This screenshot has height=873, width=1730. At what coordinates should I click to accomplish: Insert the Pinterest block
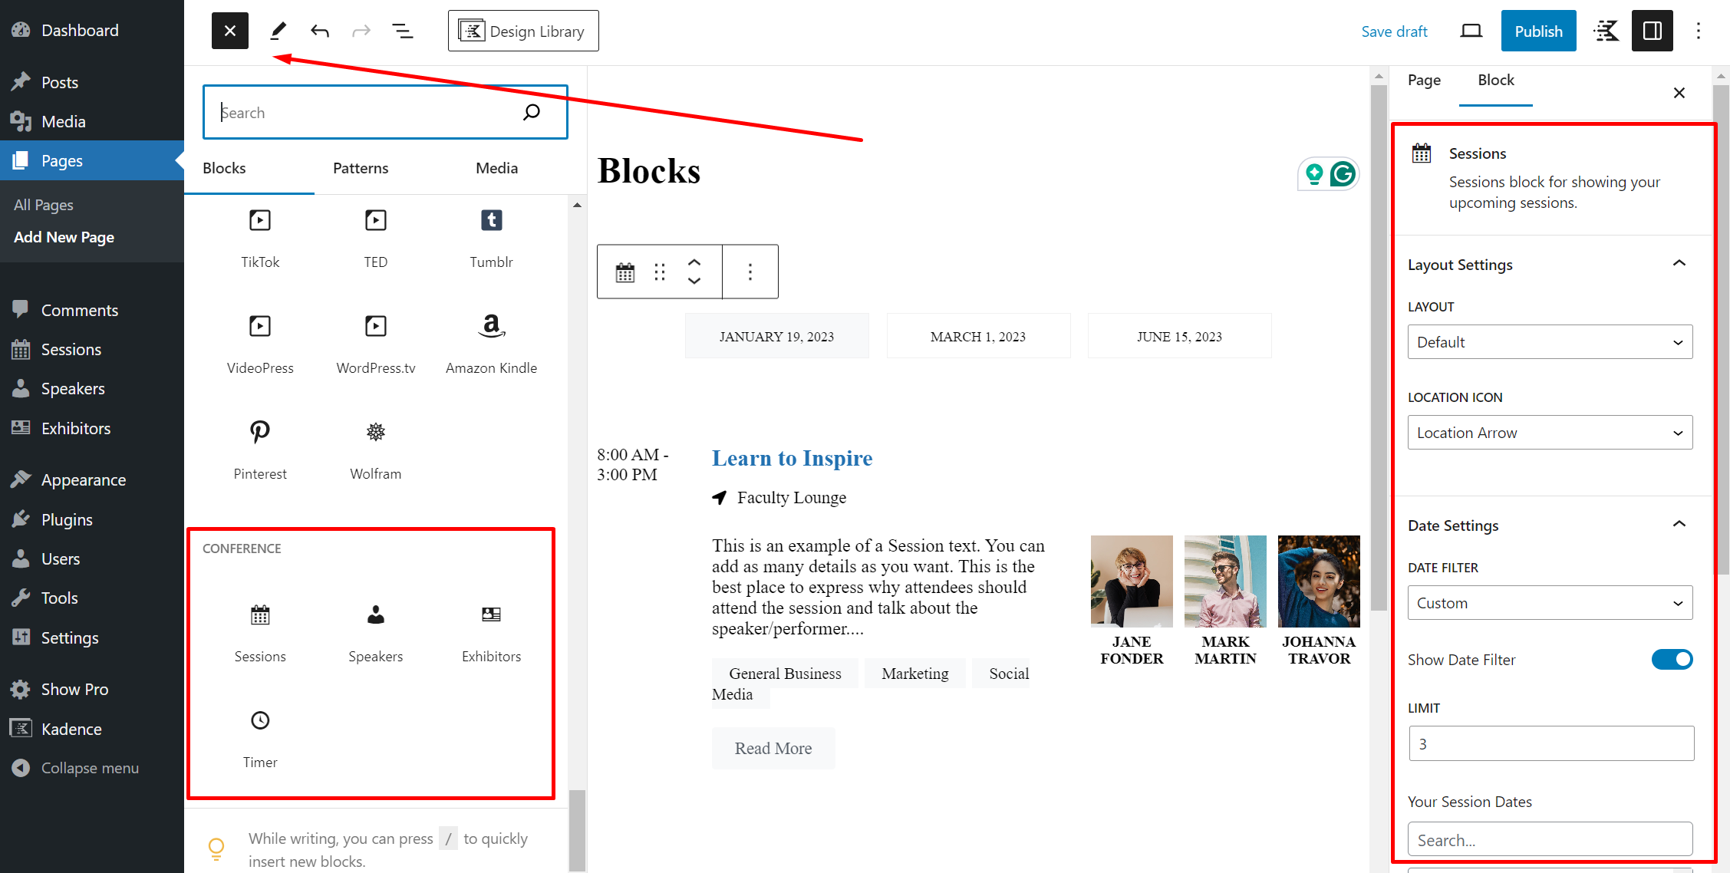(260, 450)
